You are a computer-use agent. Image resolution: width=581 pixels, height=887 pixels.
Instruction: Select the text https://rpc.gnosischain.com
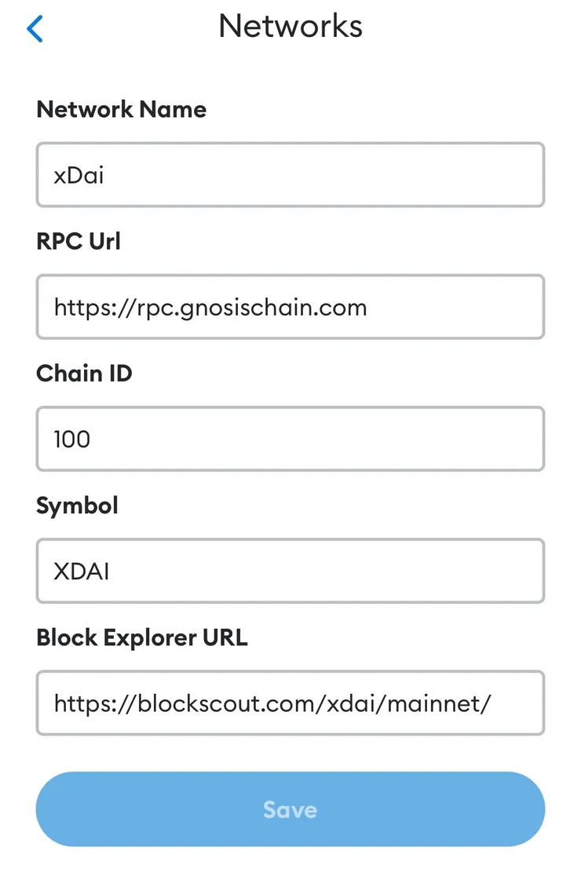click(x=210, y=308)
